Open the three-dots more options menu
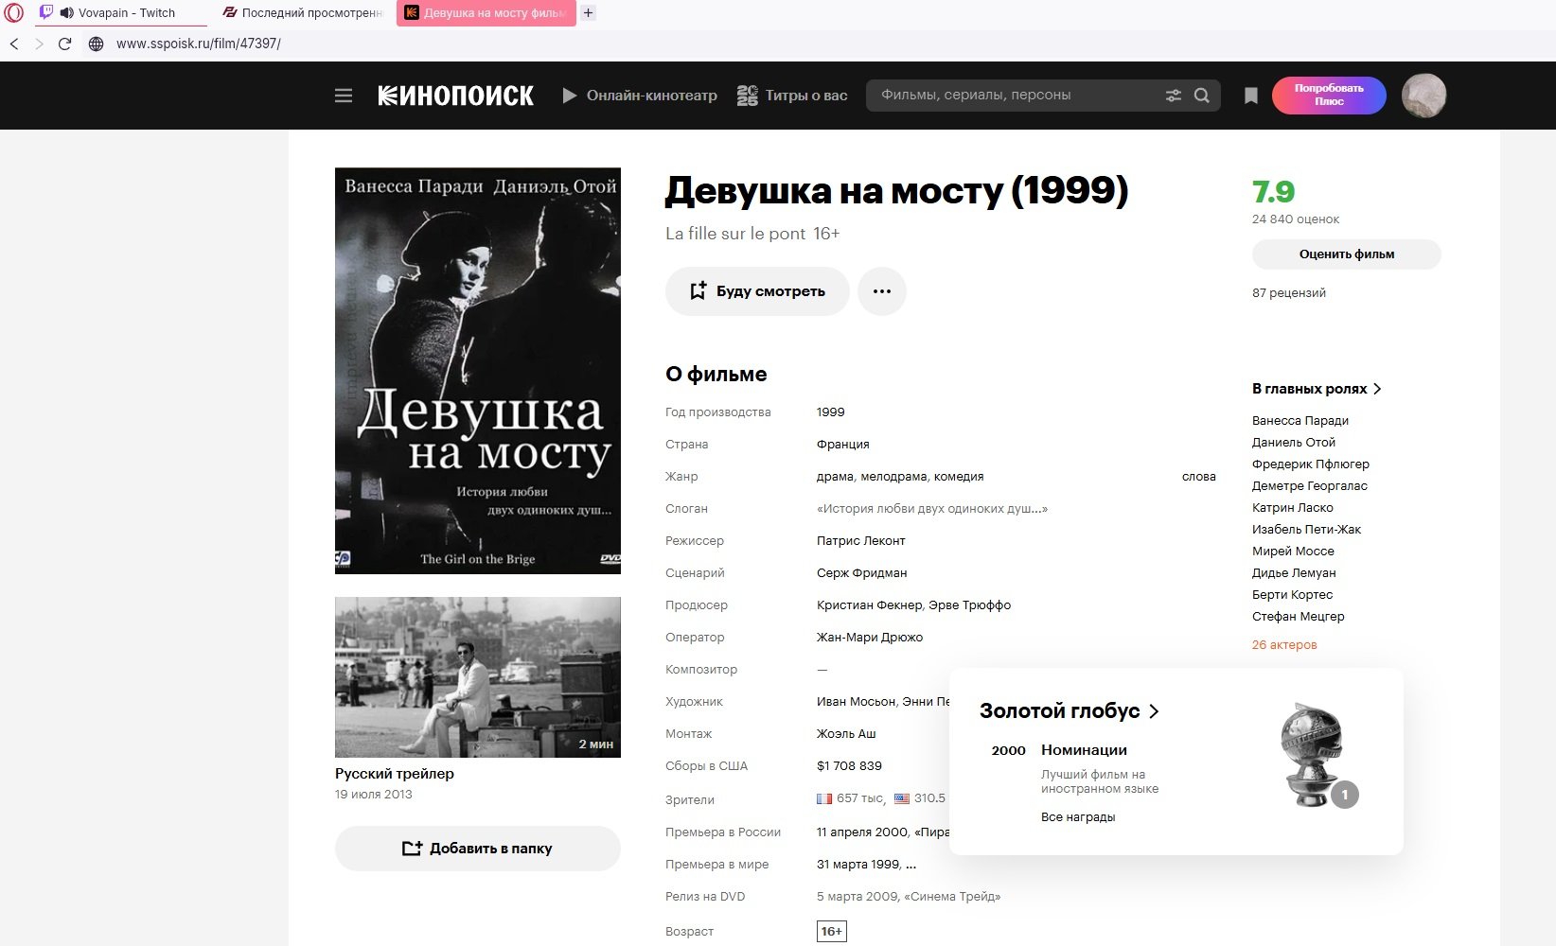The width and height of the screenshot is (1556, 946). click(x=881, y=291)
